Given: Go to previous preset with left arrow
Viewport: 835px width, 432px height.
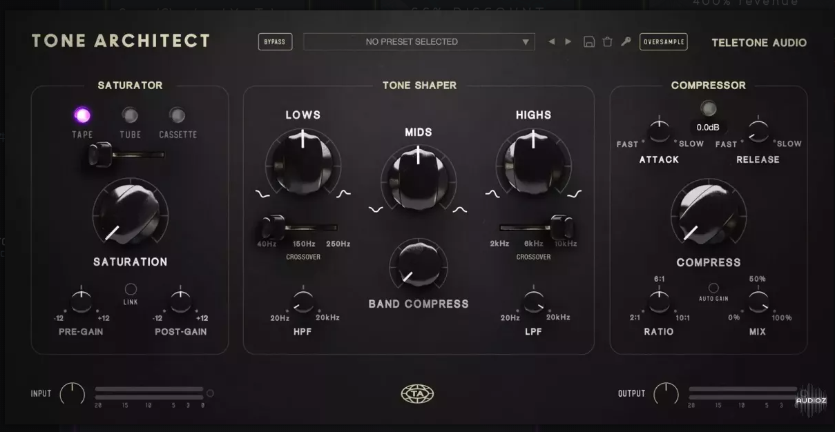Looking at the screenshot, I should point(551,41).
